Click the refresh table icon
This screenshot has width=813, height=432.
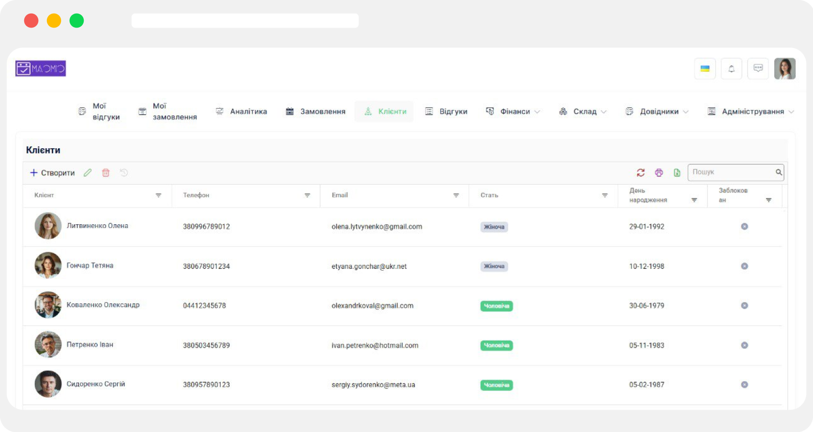coord(641,173)
